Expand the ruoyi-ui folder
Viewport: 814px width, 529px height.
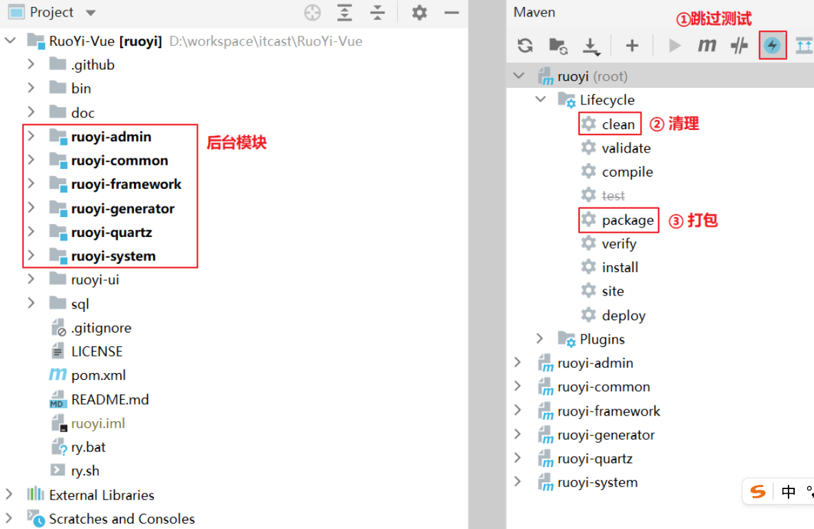pyautogui.click(x=31, y=280)
